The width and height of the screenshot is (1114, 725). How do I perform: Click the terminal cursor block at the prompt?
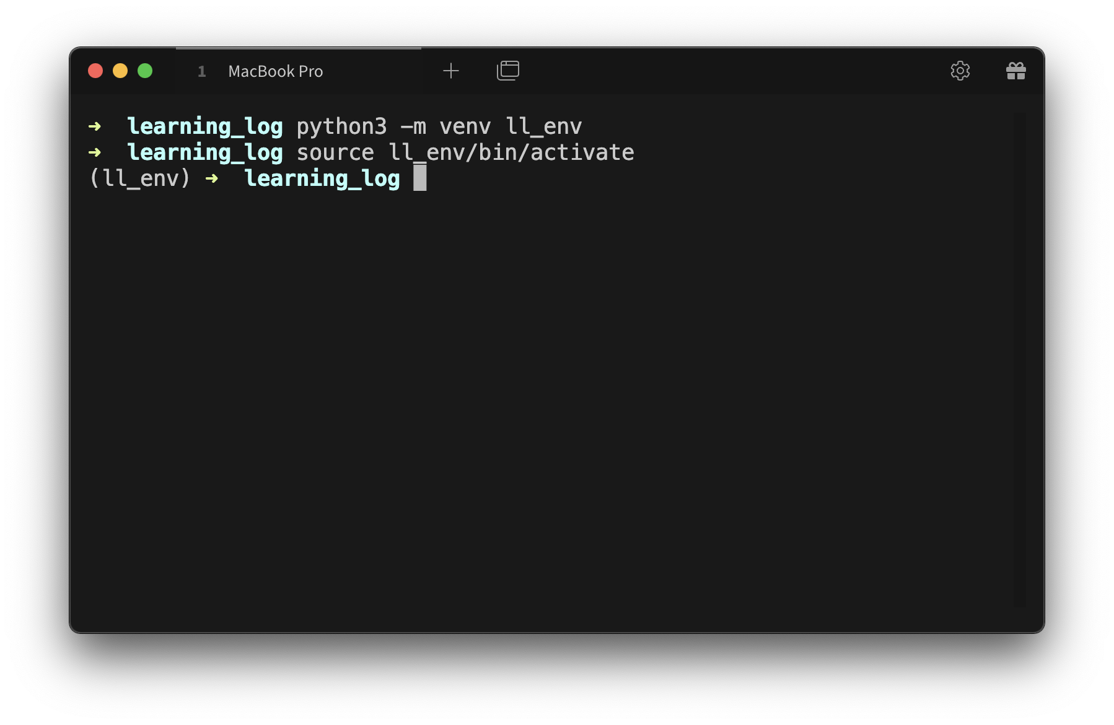click(x=420, y=178)
